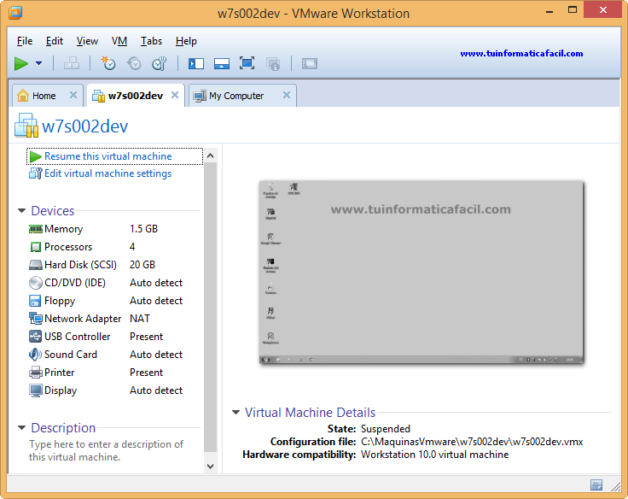Image resolution: width=628 pixels, height=499 pixels.
Task: Select the w7s002dev tab
Action: (136, 96)
